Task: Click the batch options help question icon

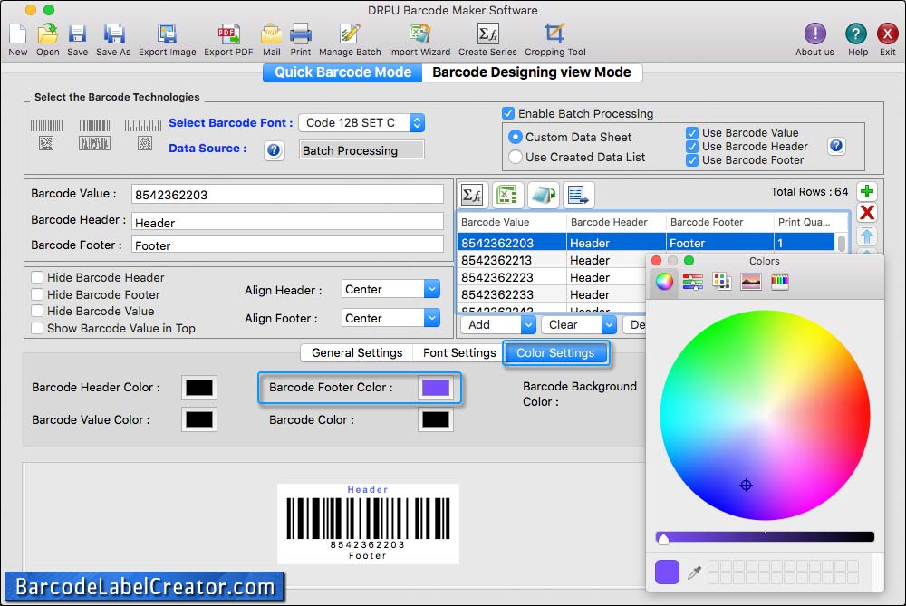Action: (836, 146)
